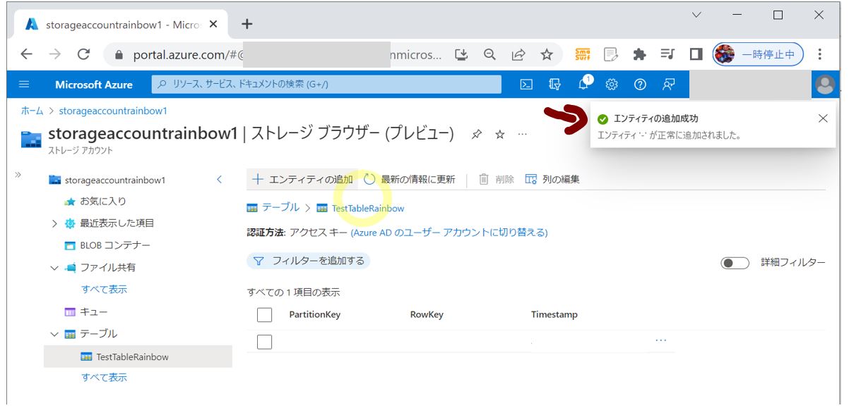Open the portal settings gear

pos(612,85)
